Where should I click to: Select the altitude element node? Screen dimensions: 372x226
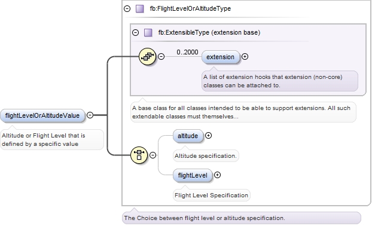tap(188, 136)
